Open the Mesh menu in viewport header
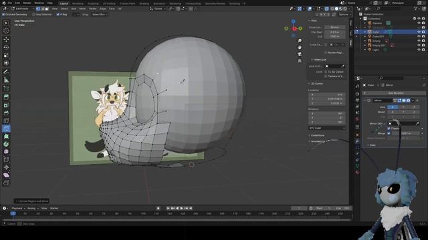 (82, 9)
